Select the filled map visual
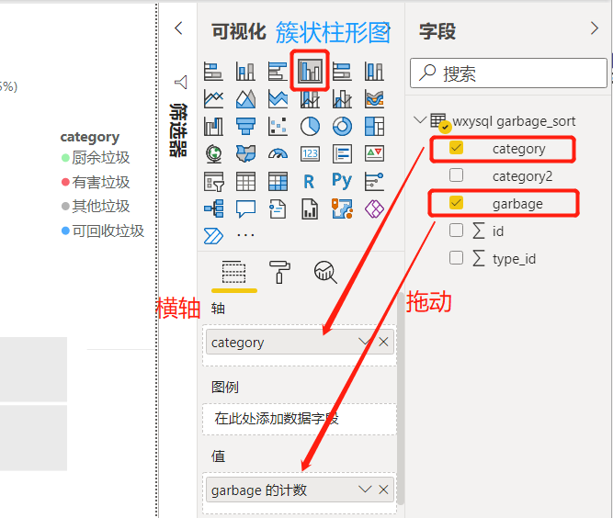 245,153
